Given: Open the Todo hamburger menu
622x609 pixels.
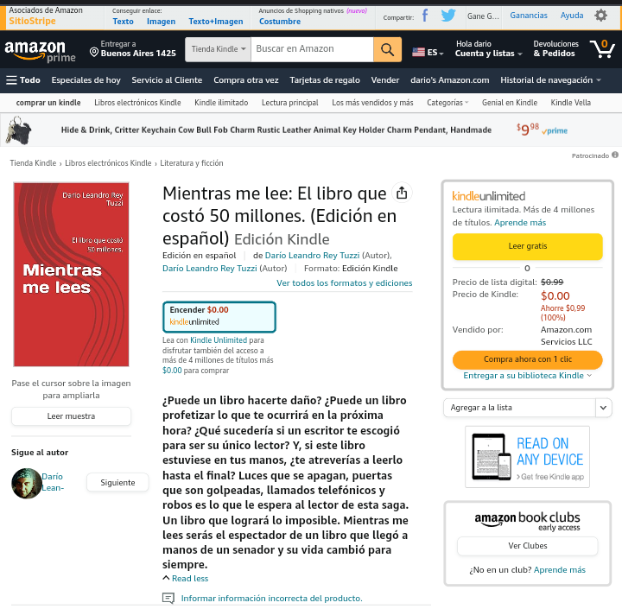Looking at the screenshot, I should [x=23, y=80].
